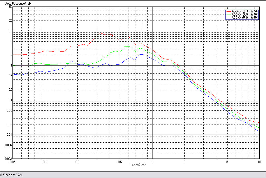The width and height of the screenshot is (266, 178).
Task: Click the blue curve's left start at period 0.05
Action: point(14,74)
